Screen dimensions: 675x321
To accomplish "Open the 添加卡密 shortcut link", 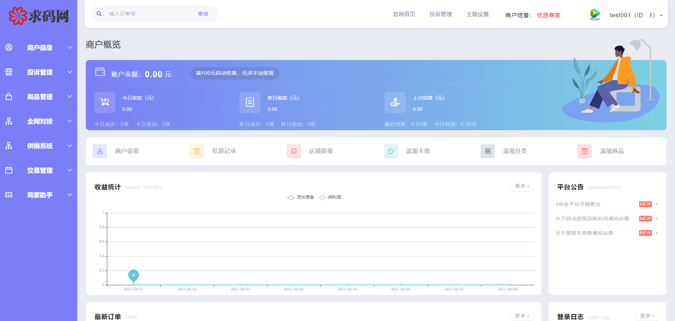I will [x=418, y=151].
